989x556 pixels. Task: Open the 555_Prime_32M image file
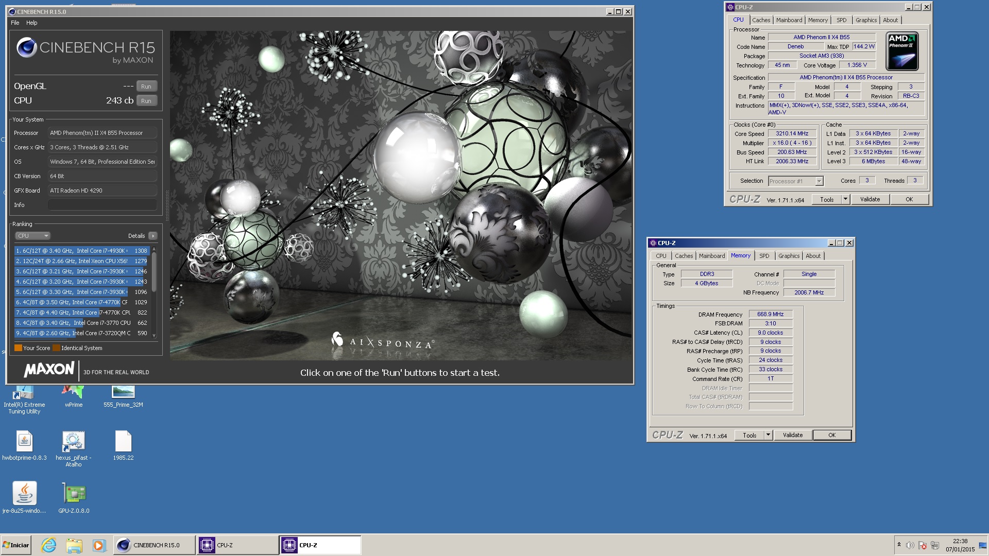pyautogui.click(x=123, y=397)
